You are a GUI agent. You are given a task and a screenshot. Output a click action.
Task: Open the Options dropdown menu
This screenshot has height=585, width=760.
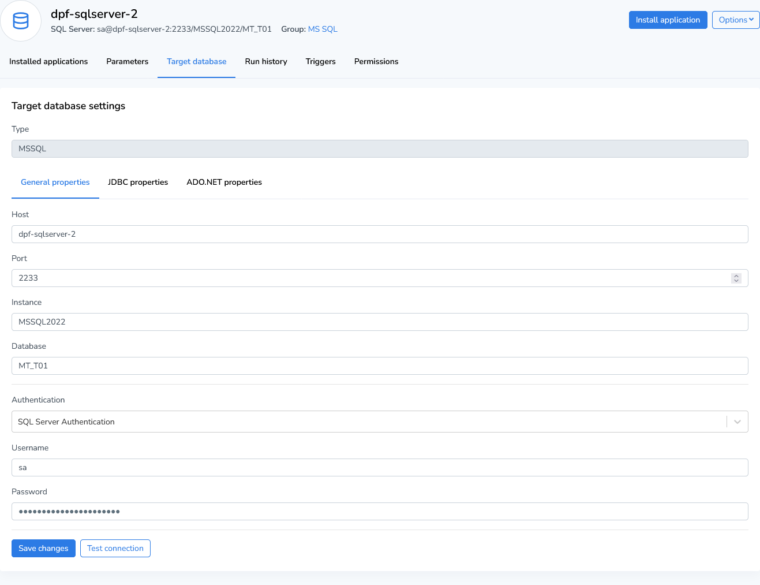(735, 20)
